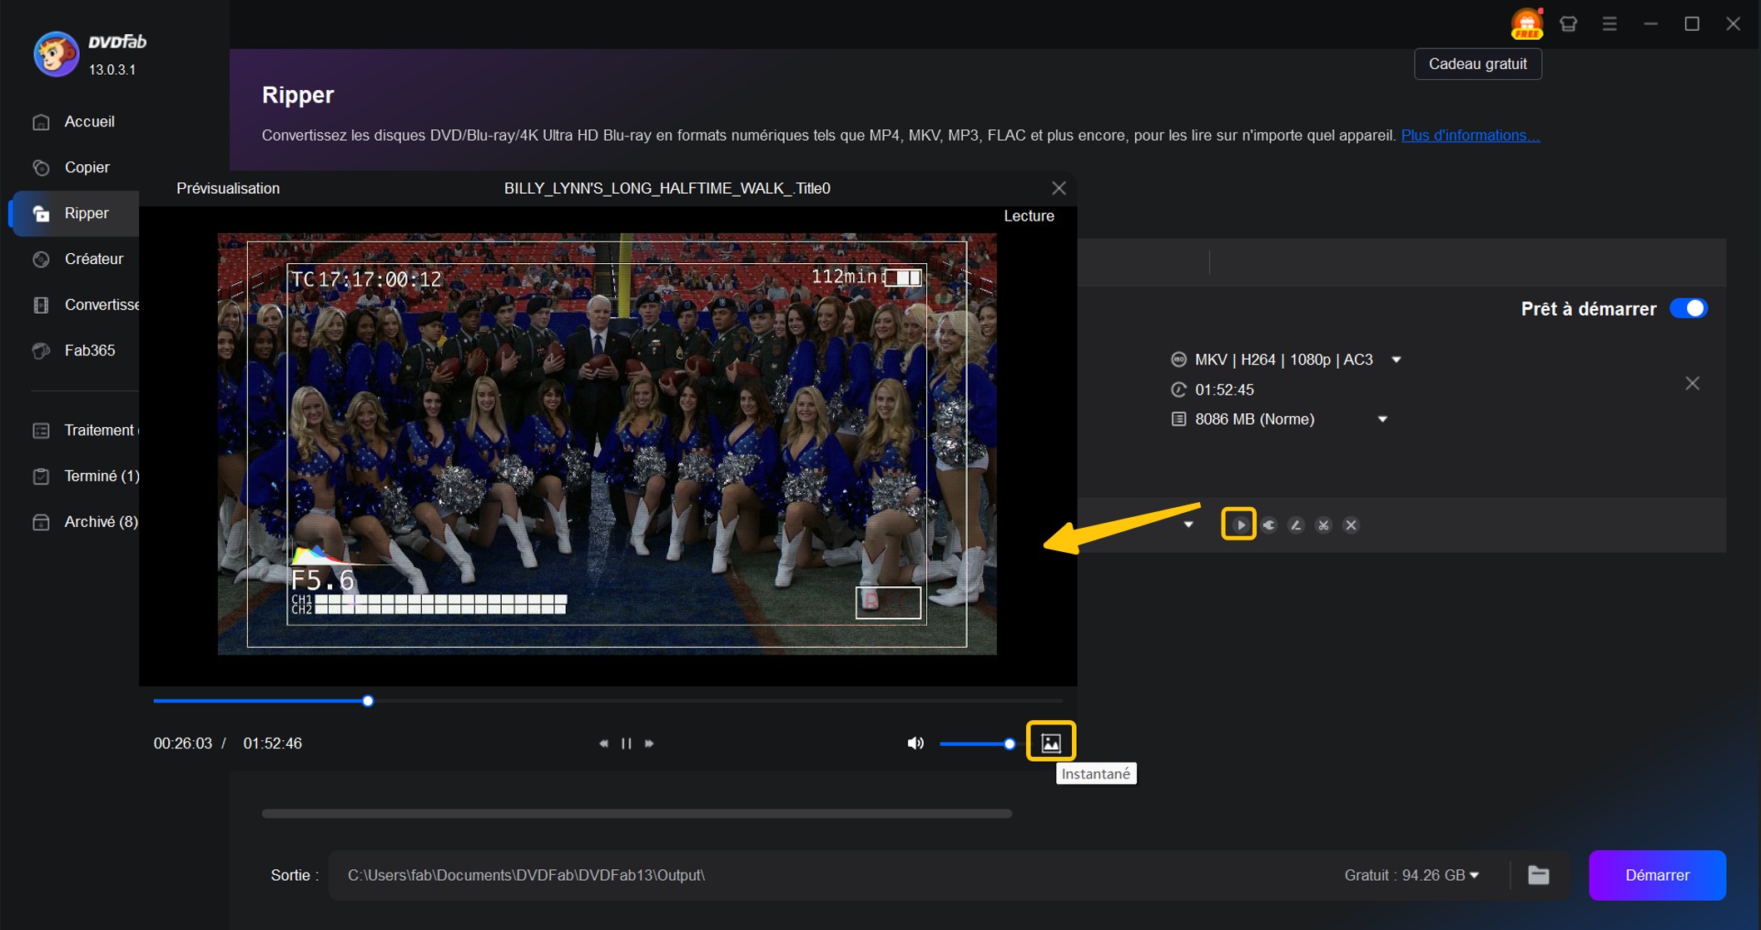1761x930 pixels.
Task: Expand the 8086 MB (Norme) size dropdown
Action: click(1382, 420)
